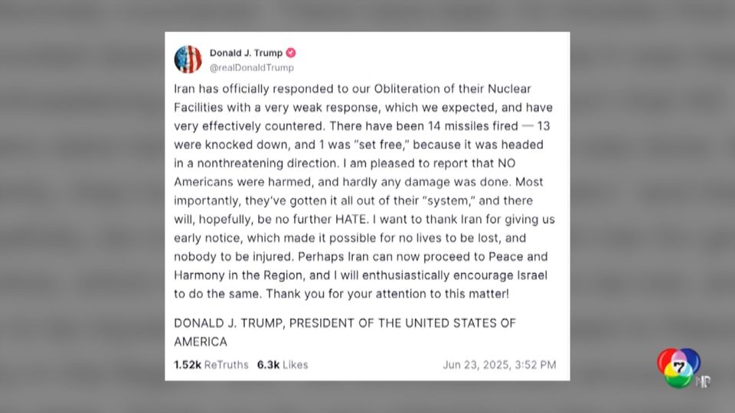Click the Donald J. Trump profile avatar
The height and width of the screenshot is (413, 735).
tap(188, 60)
